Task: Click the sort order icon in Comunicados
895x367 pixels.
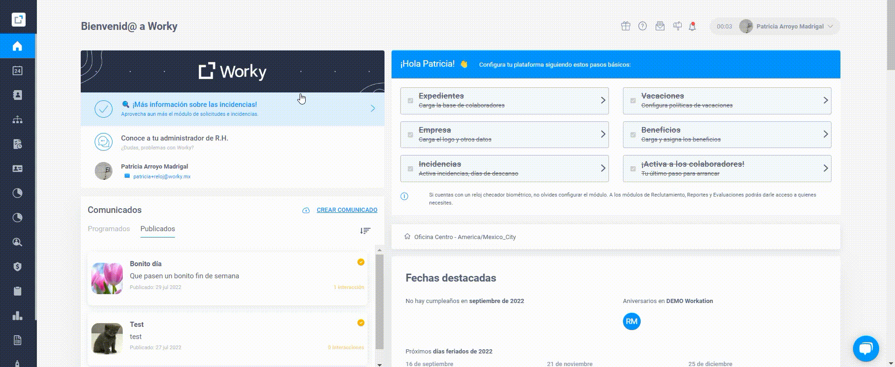Action: click(x=365, y=231)
